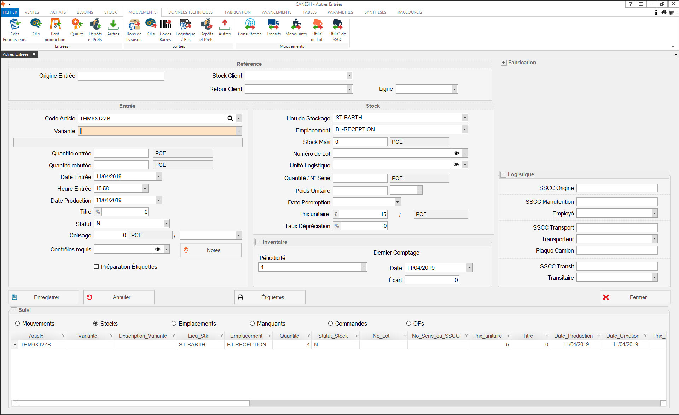
Task: Enable Préparation Étiquettes checkbox
Action: (x=97, y=267)
